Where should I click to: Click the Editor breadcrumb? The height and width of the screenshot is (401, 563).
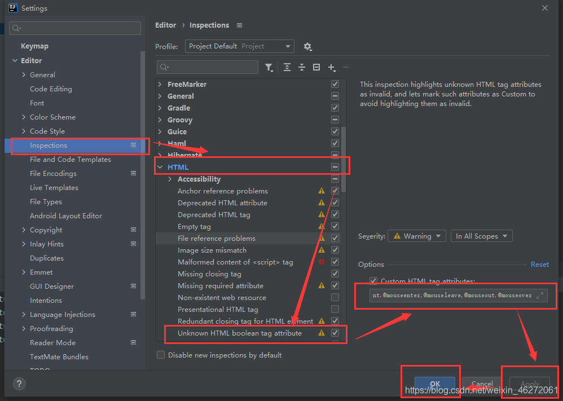(165, 25)
